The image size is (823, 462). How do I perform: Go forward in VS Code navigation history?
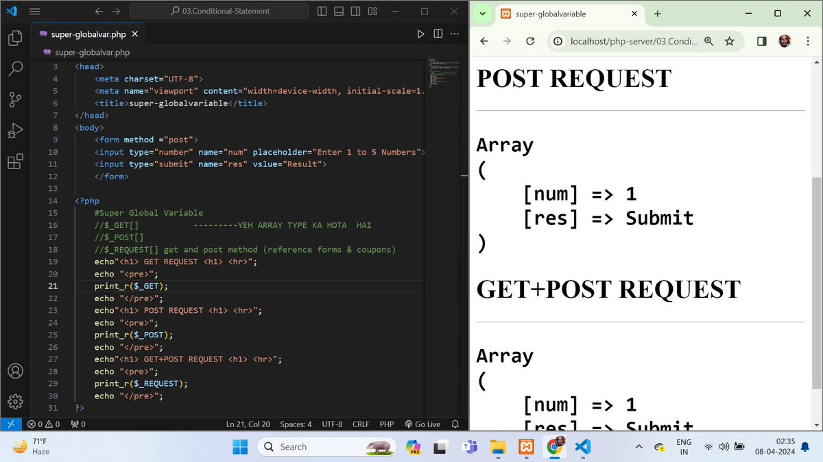click(116, 12)
